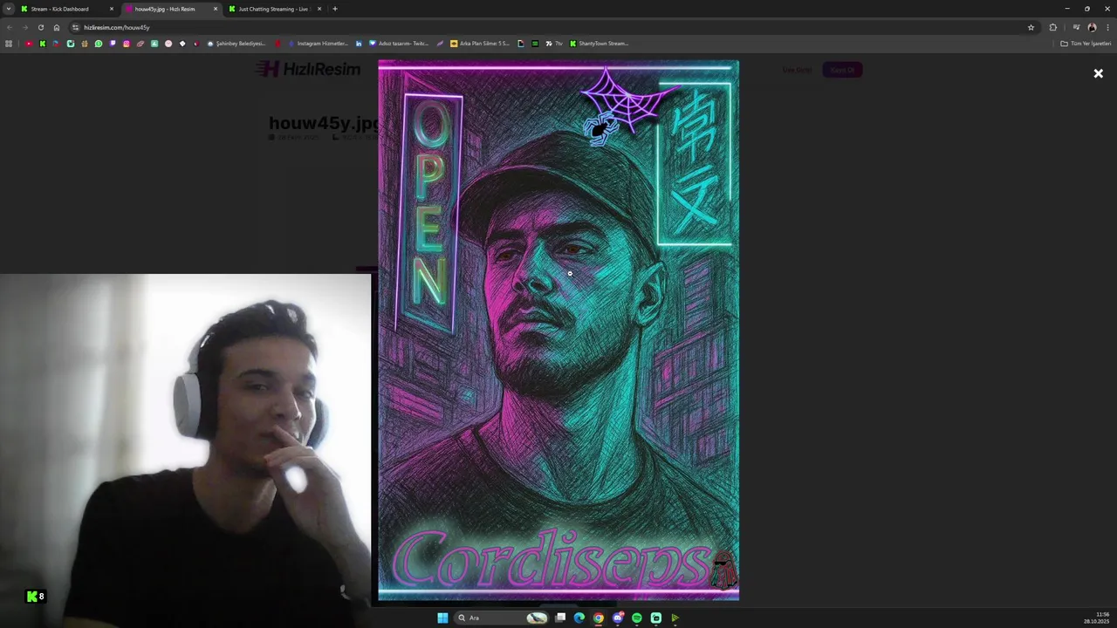Image resolution: width=1117 pixels, height=628 pixels.
Task: Open Task View on the taskbar
Action: (560, 618)
